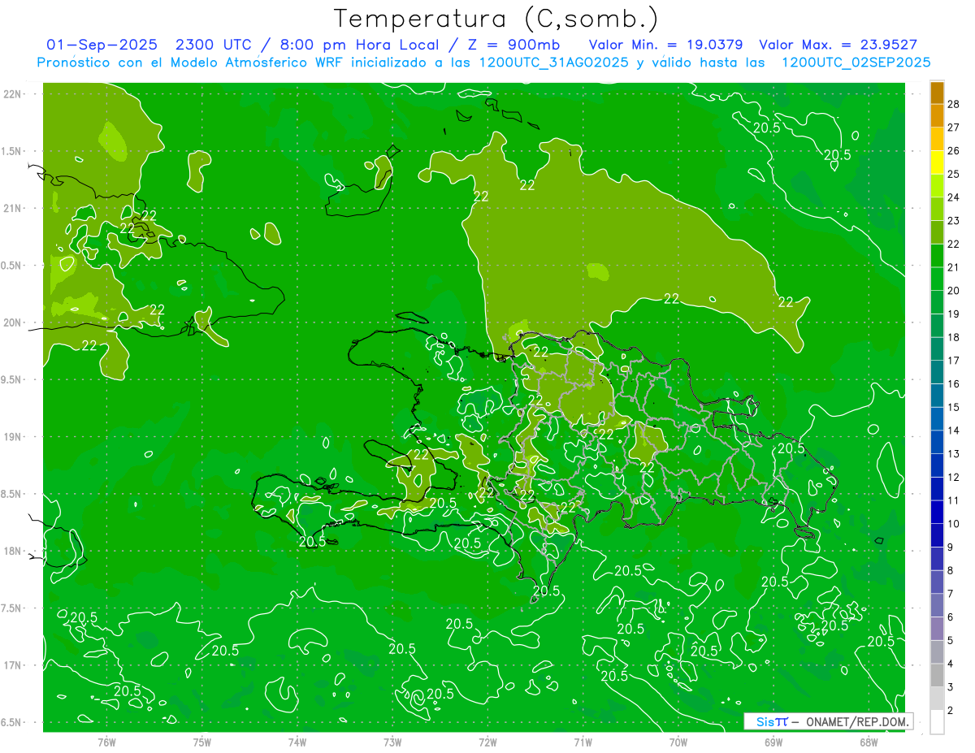975x753 pixels.
Task: Click the purple swatch between legend values 5 and 6
Action: [x=937, y=629]
